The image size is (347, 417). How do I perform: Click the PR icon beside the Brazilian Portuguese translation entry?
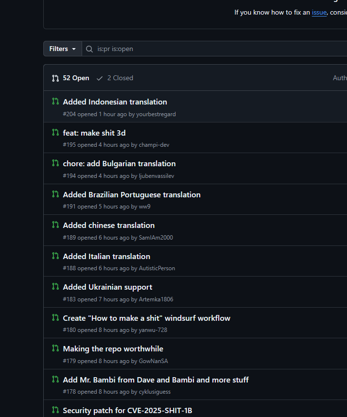pyautogui.click(x=55, y=194)
